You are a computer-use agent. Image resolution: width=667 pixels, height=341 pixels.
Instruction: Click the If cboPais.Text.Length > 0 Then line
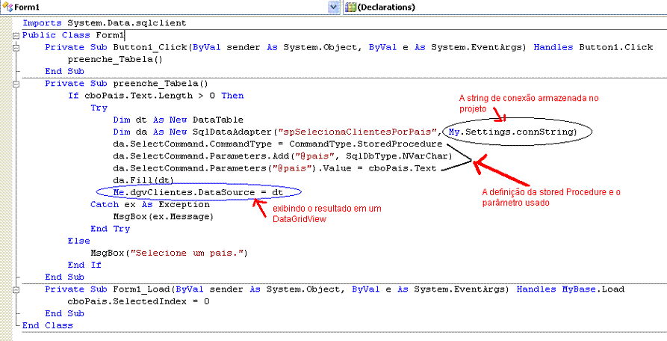(155, 96)
